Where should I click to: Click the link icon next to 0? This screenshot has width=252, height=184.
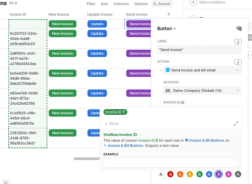pyautogui.click(x=11, y=3)
